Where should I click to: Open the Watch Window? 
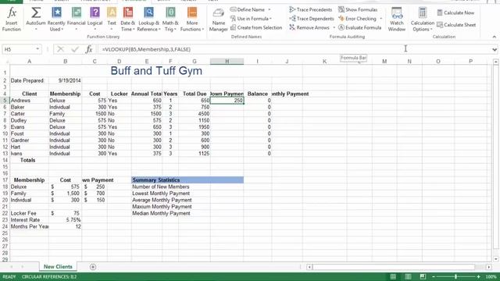[x=397, y=20]
